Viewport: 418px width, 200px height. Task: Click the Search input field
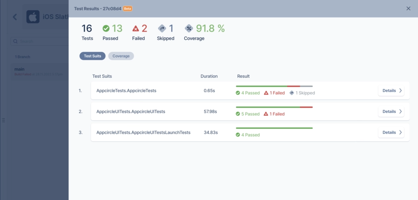(39, 41)
